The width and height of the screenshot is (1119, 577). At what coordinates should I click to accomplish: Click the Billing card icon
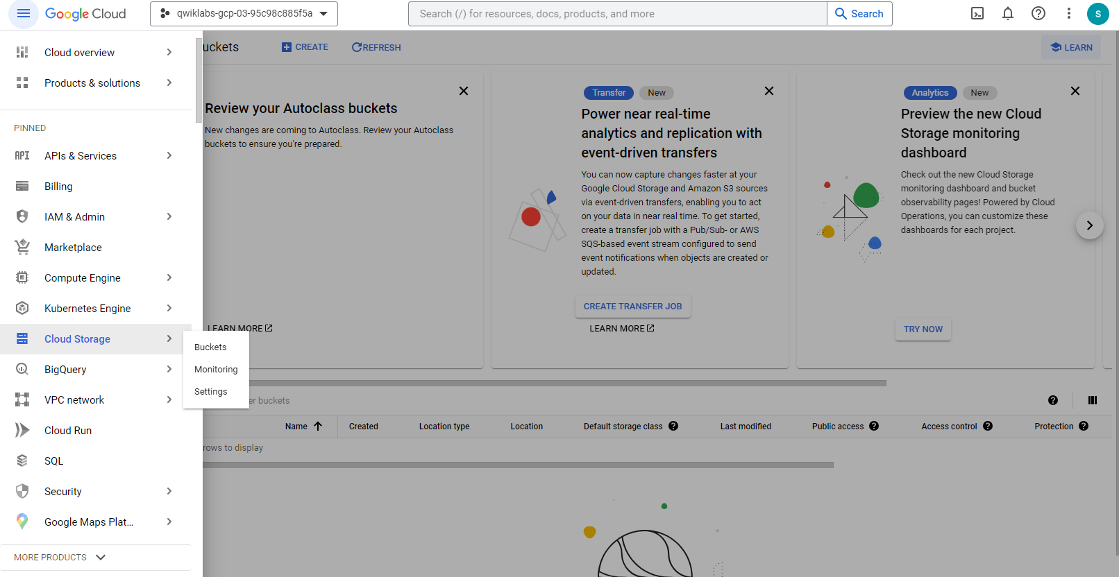click(22, 186)
